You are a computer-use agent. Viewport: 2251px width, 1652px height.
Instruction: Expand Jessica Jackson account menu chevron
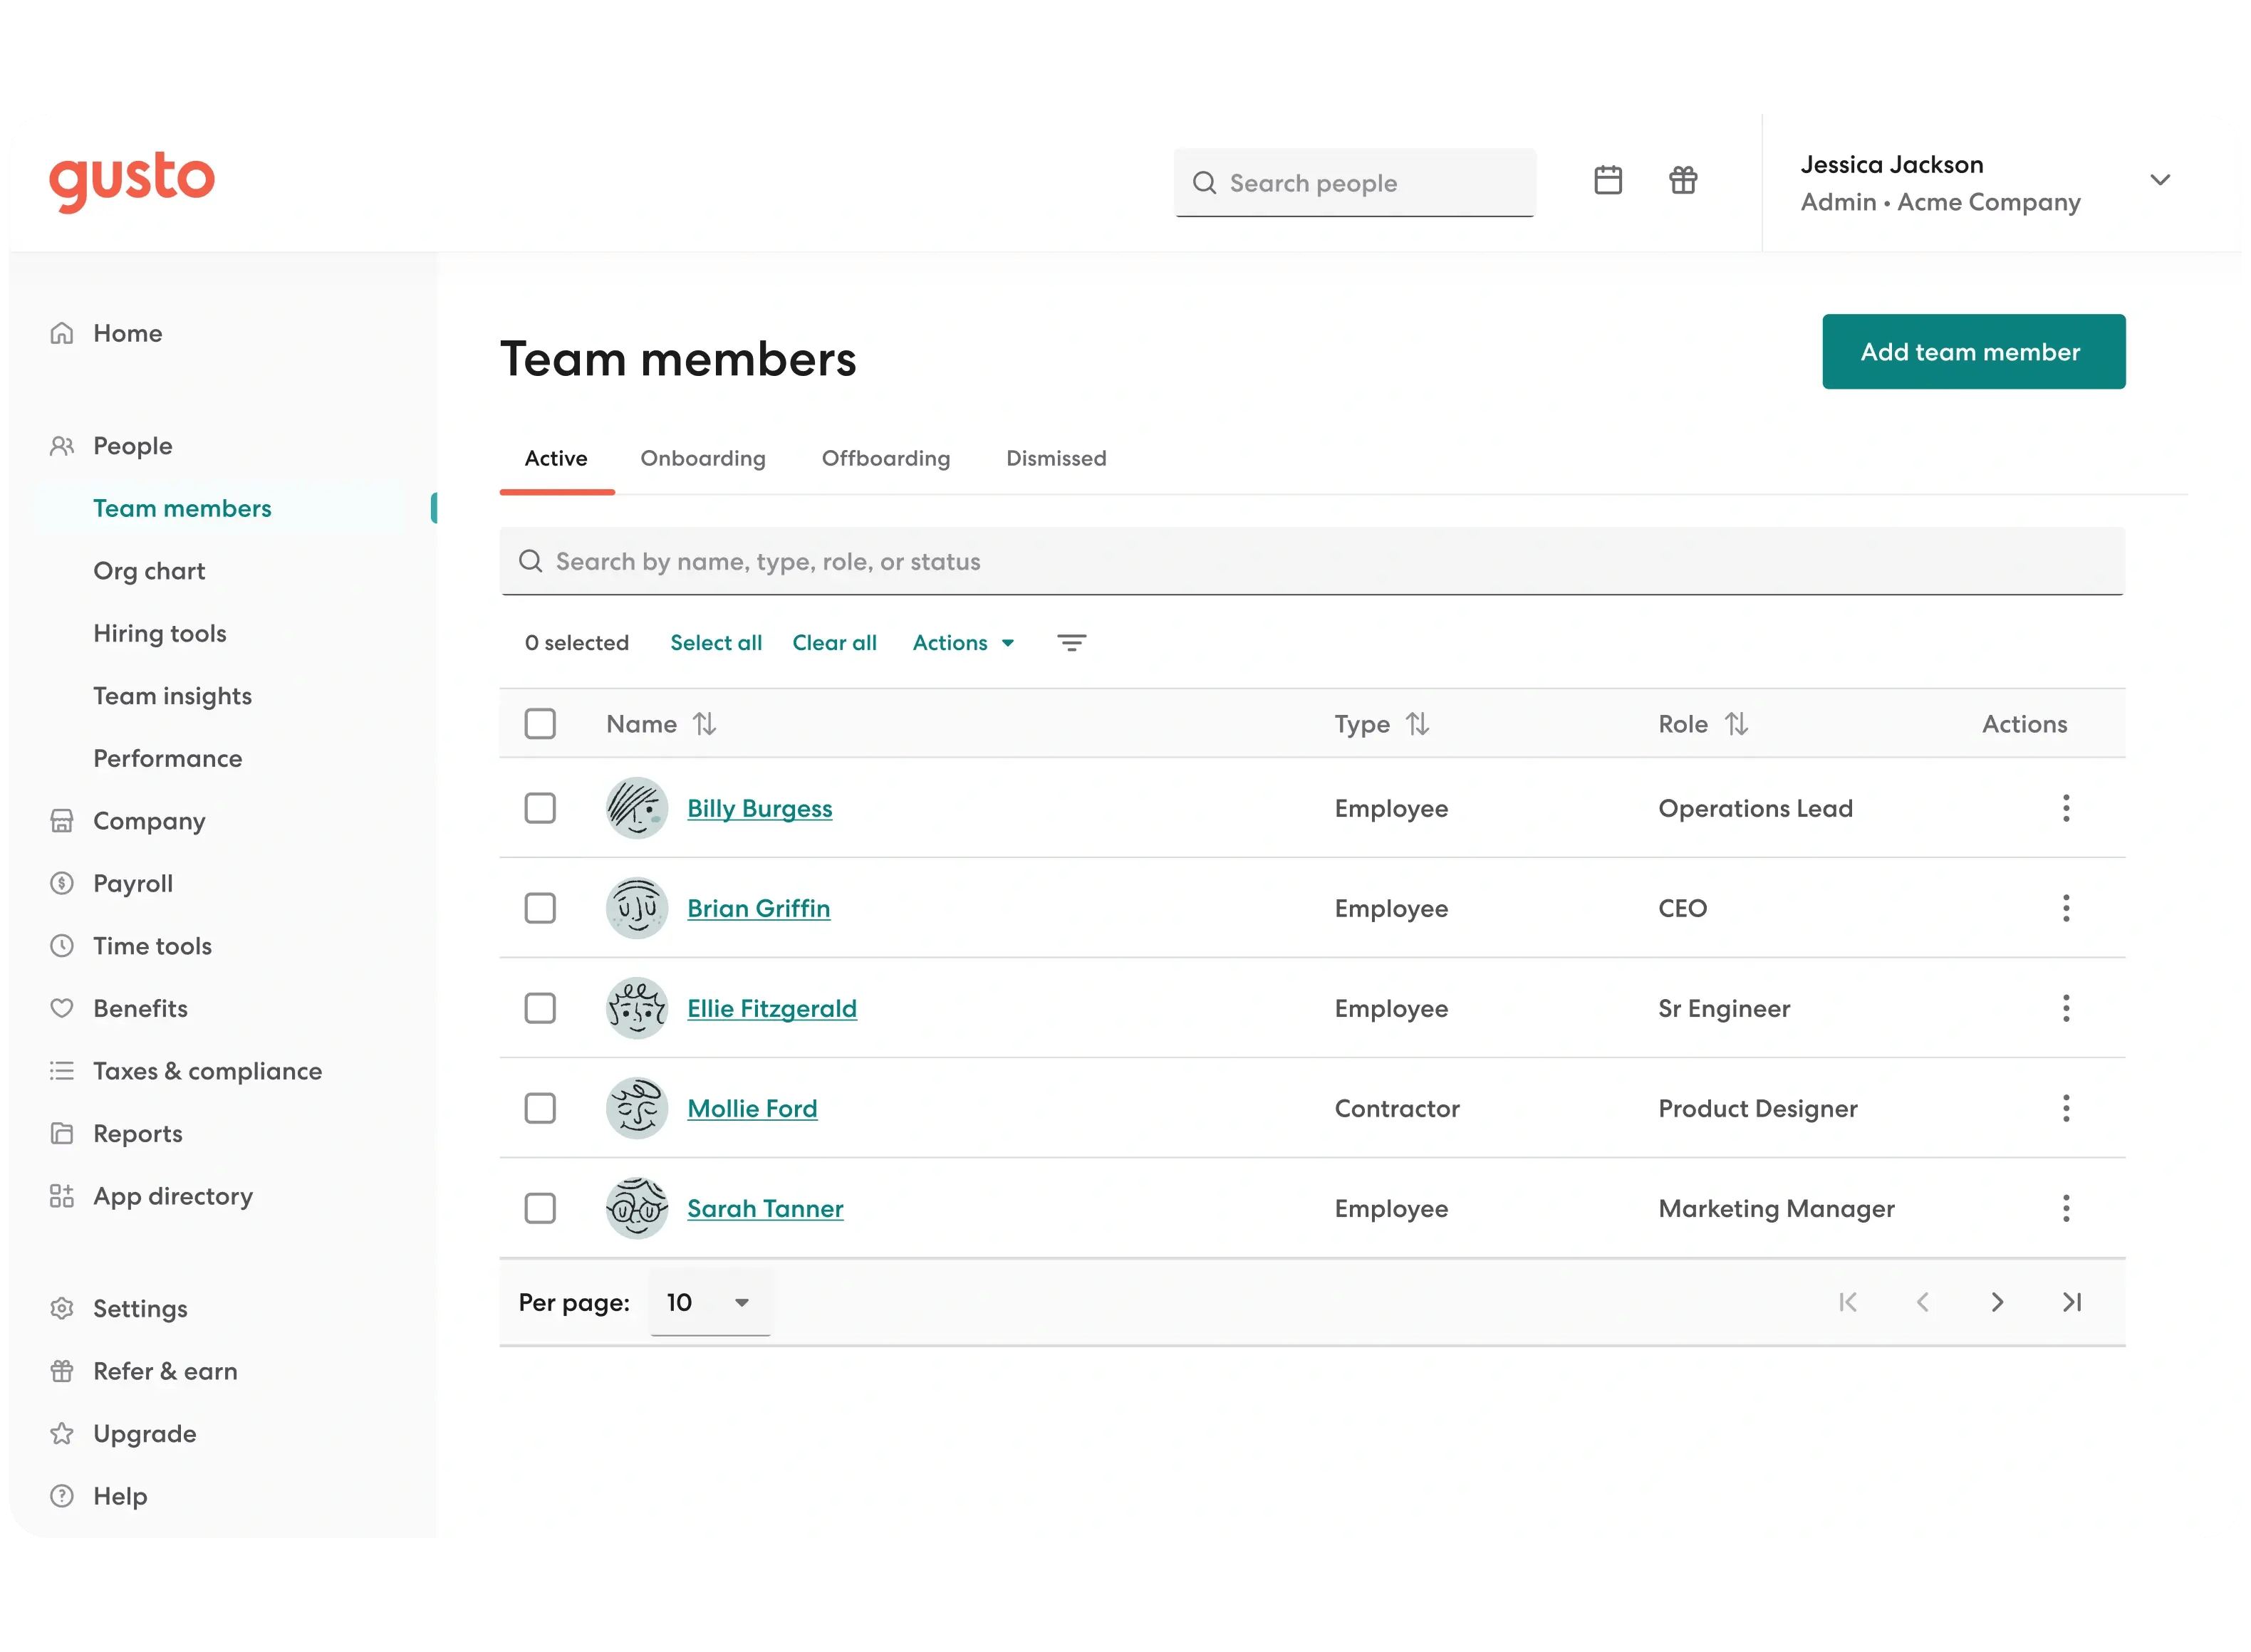[x=2160, y=180]
